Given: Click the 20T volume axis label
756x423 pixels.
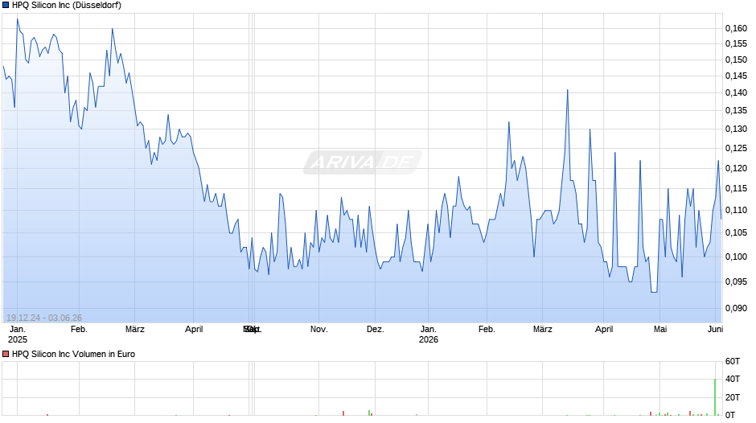Looking at the screenshot, I should pos(733,397).
